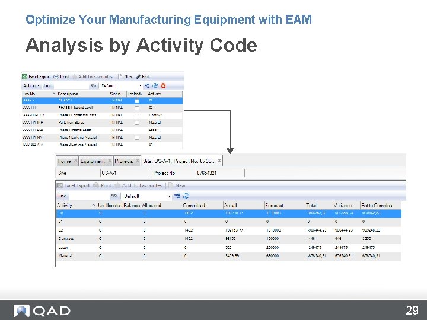The width and height of the screenshot is (427, 320).
Task: Select PHASE1 Second Level job row
Action: pyautogui.click(x=102, y=108)
